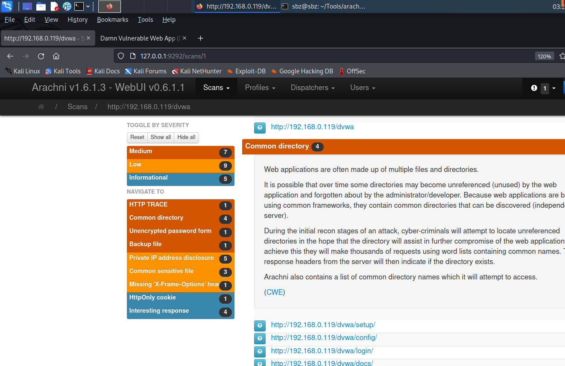Follow the CWE reference link
Screen dimensions: 565x366
click(275, 292)
